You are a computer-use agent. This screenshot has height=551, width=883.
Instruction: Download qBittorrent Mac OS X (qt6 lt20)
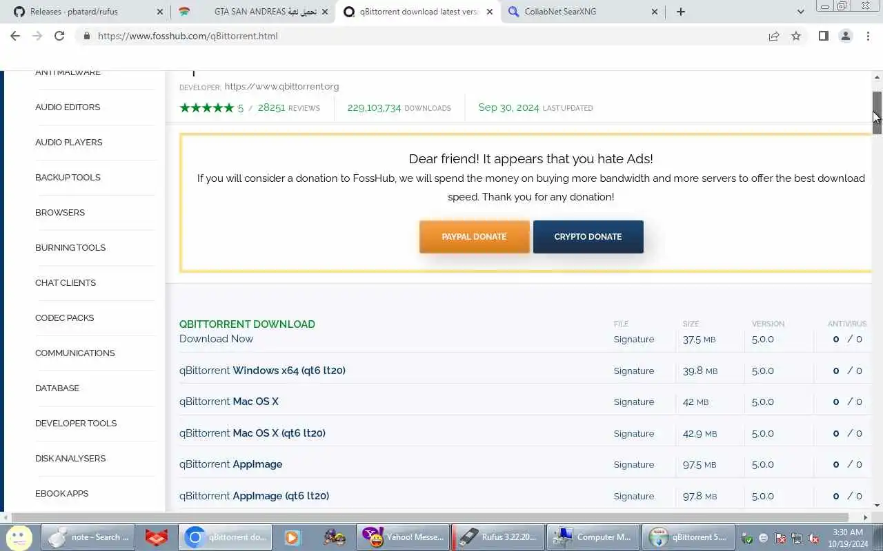click(252, 433)
